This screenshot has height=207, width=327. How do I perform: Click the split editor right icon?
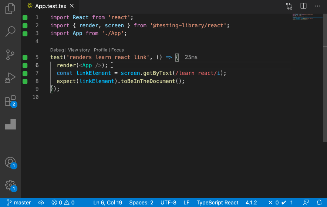point(303,6)
